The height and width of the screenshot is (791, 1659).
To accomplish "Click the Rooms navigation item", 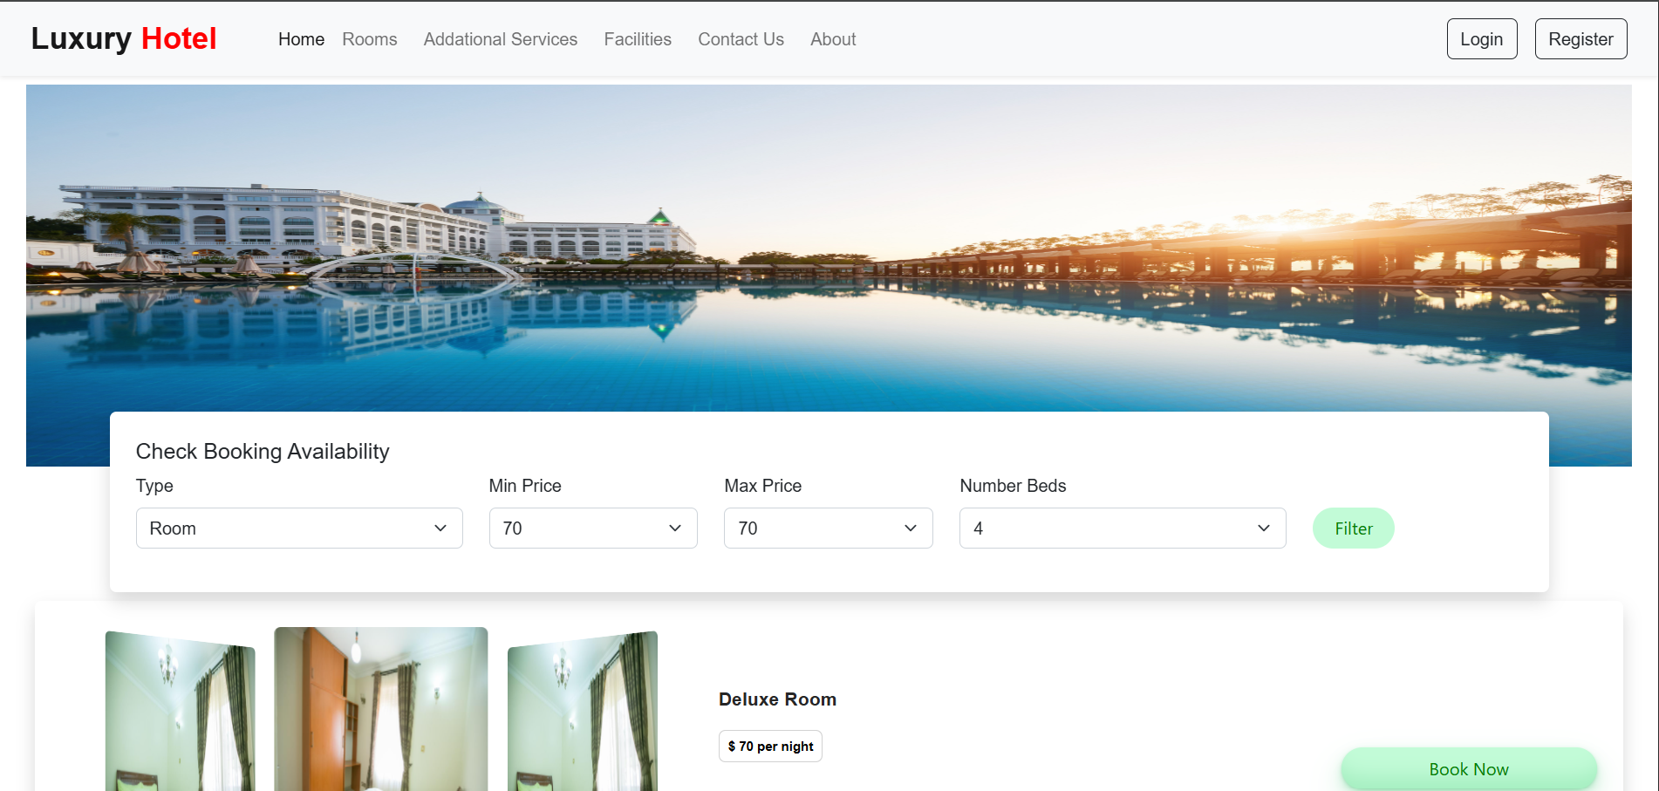I will pyautogui.click(x=369, y=39).
